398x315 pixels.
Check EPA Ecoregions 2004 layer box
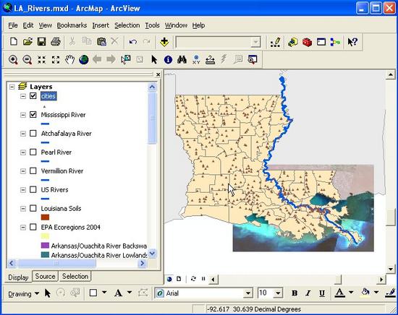coord(33,227)
